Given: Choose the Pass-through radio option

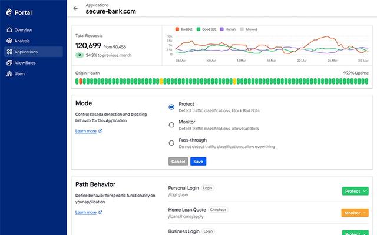Looking at the screenshot, I should coord(171,143).
